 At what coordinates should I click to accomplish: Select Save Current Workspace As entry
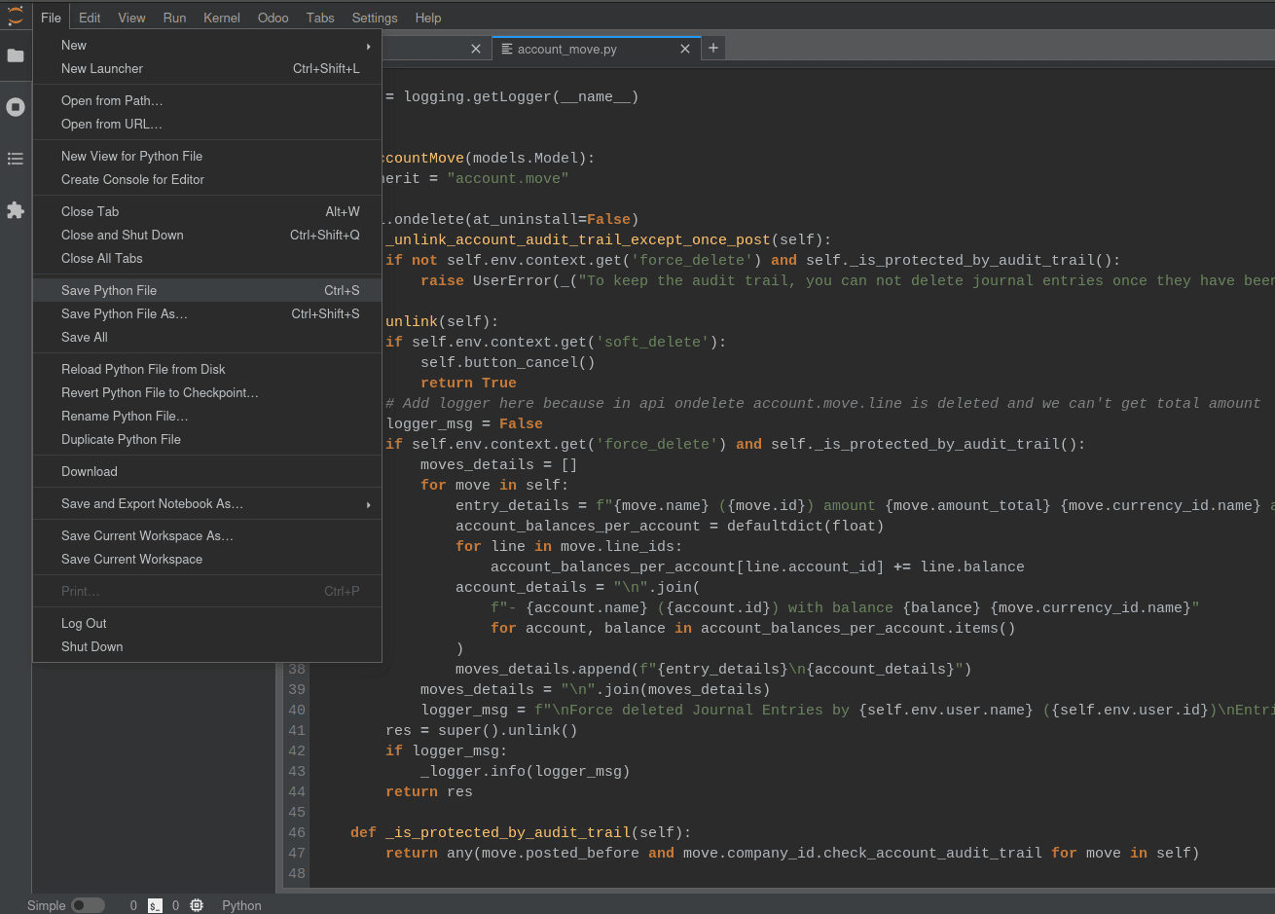coord(207,536)
